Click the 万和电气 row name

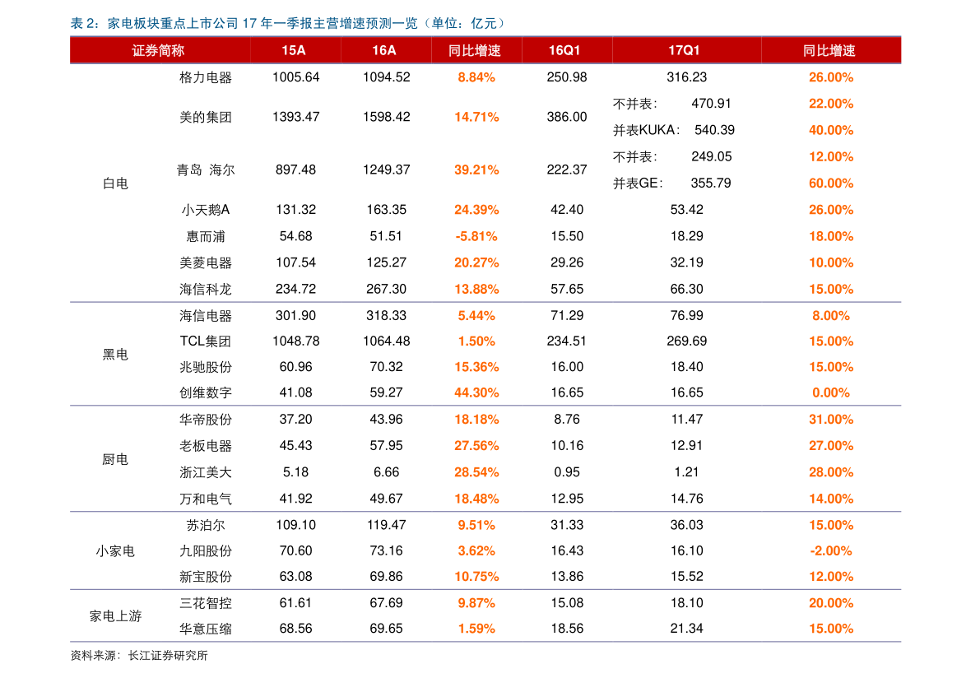click(206, 499)
